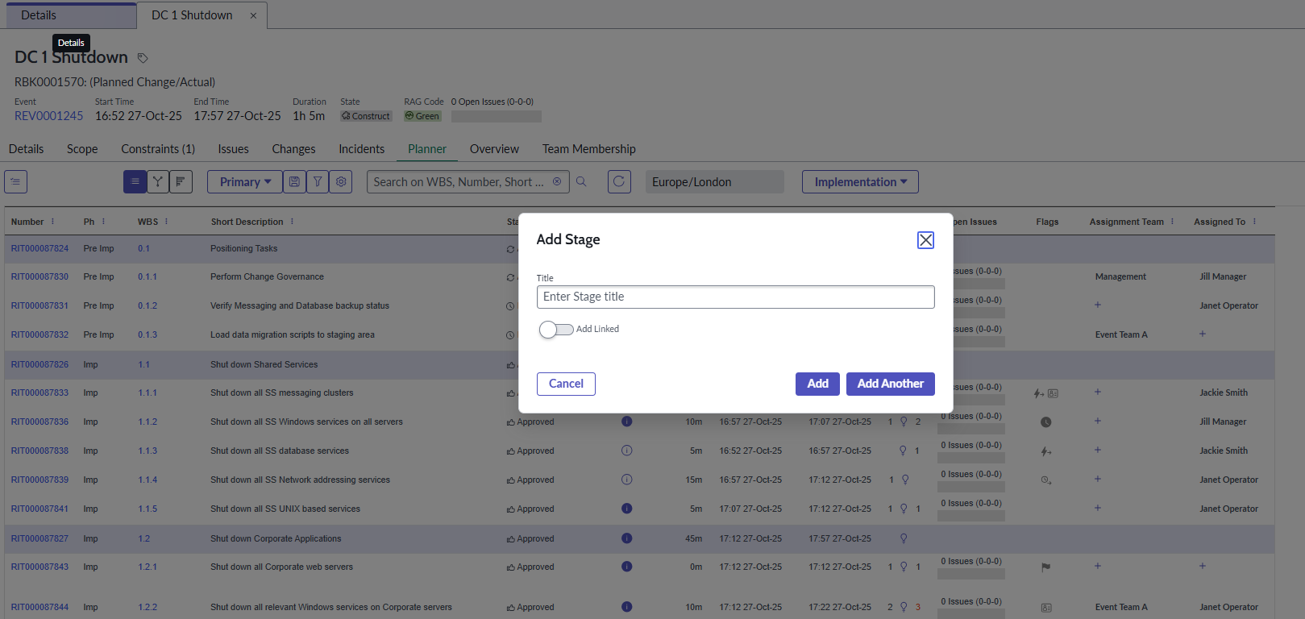Click the search magnifier icon
The width and height of the screenshot is (1305, 619).
pos(581,182)
